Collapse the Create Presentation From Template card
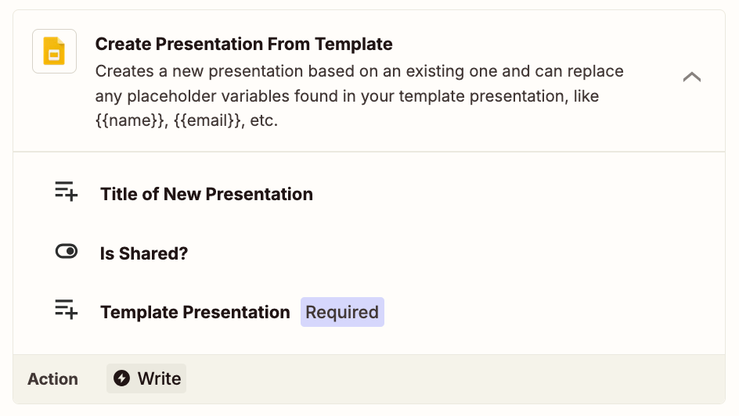Screen dimensions: 739x416 [692, 77]
